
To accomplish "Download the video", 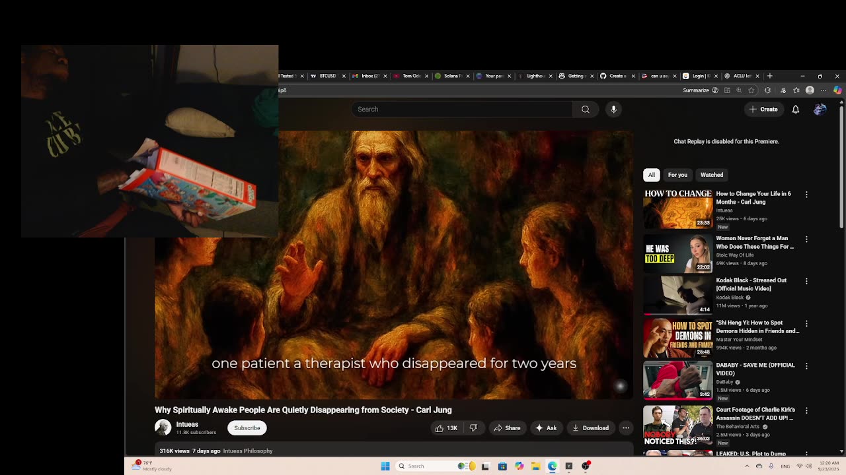I will (590, 428).
